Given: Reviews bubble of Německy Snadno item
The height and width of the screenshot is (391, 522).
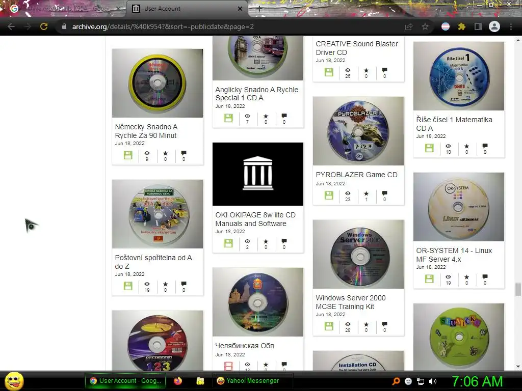Looking at the screenshot, I should pos(184,153).
